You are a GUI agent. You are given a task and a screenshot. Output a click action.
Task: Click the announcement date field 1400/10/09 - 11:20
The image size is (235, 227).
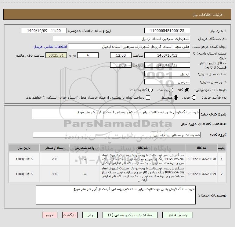pos(44,31)
